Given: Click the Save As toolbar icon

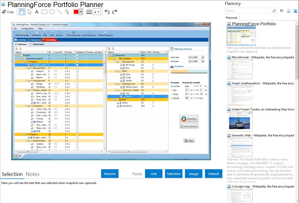Looking at the screenshot, I should point(59,34).
